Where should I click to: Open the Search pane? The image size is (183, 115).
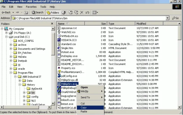38,12
